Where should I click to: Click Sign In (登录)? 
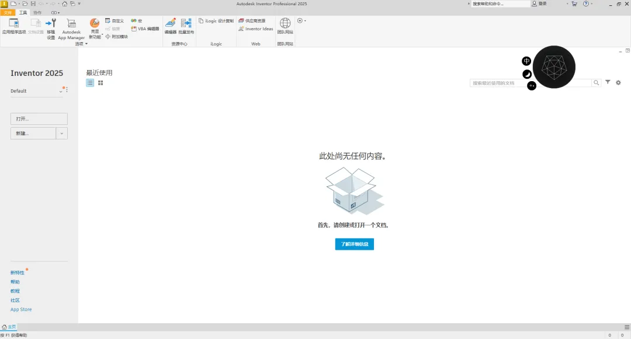tap(540, 4)
